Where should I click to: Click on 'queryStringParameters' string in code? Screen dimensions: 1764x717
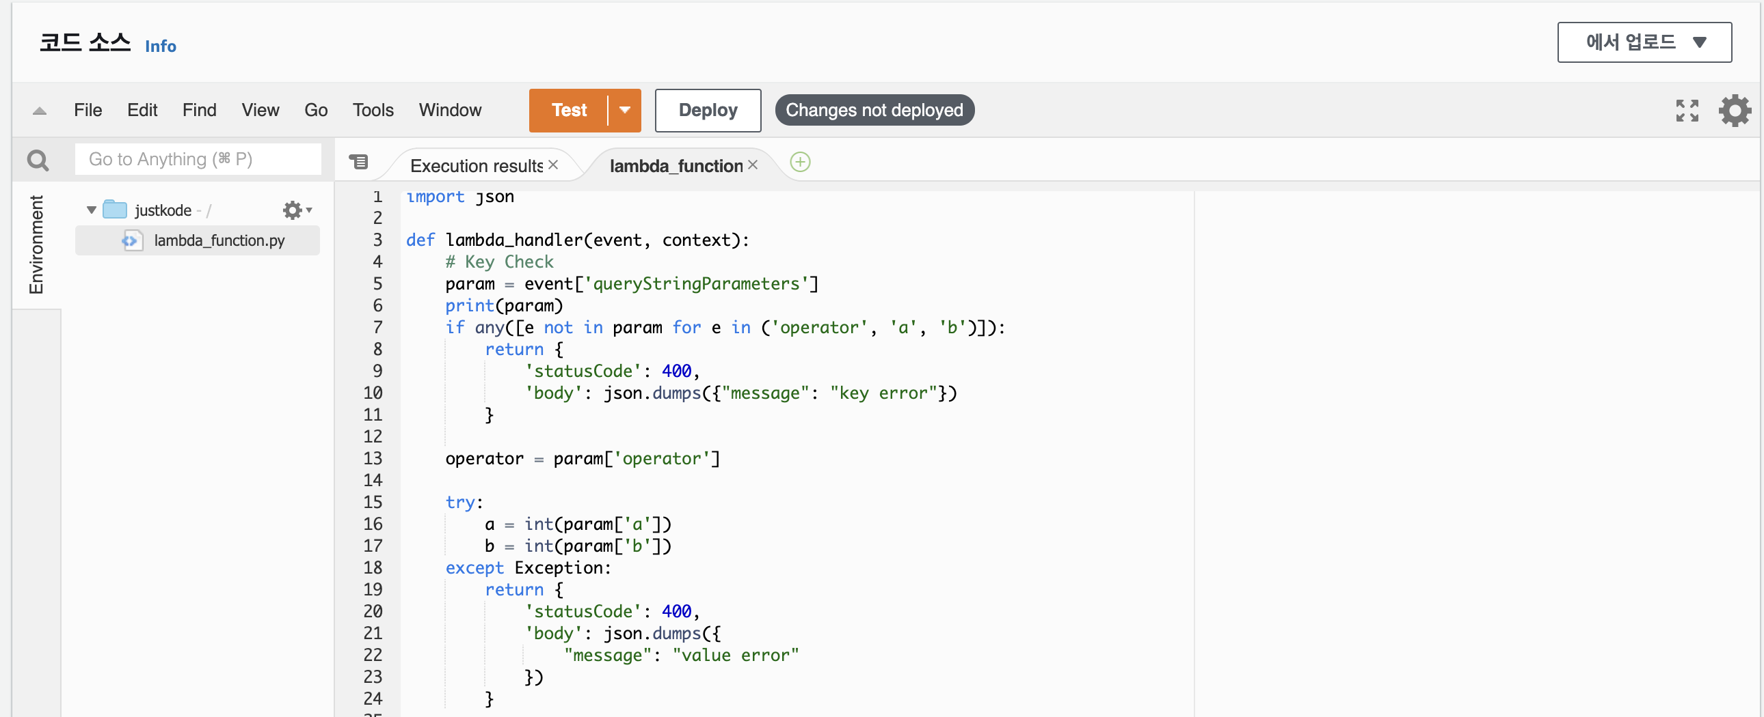(696, 283)
